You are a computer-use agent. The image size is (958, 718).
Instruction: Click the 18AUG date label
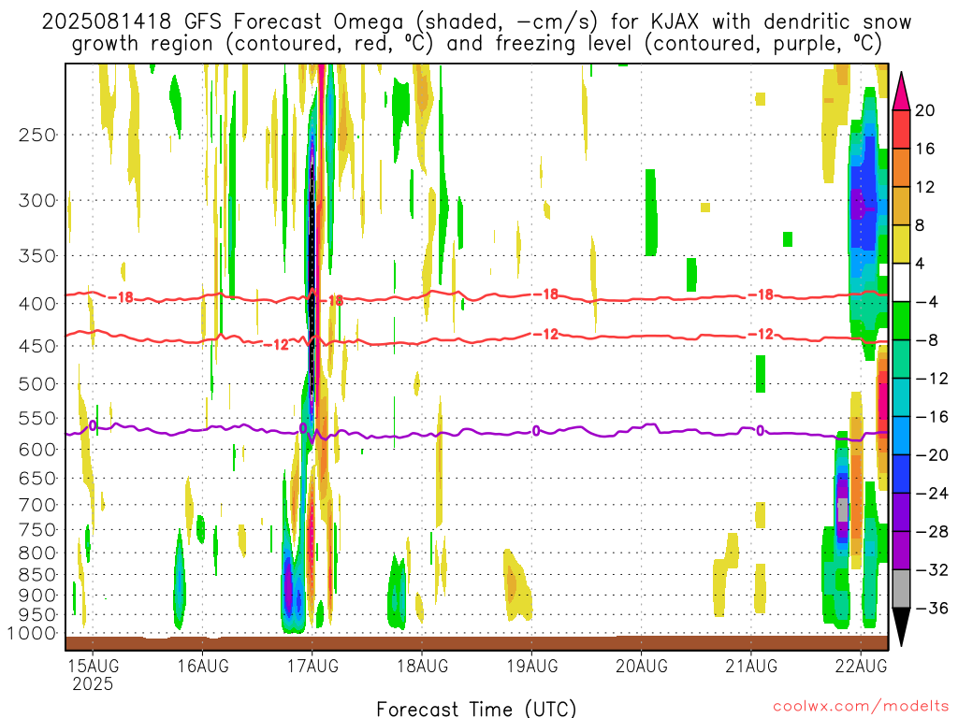[422, 666]
